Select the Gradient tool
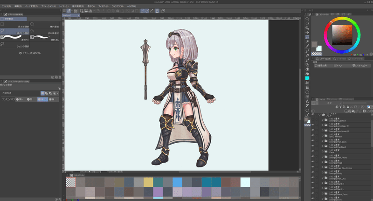This screenshot has width=373, height=201. pyautogui.click(x=307, y=87)
